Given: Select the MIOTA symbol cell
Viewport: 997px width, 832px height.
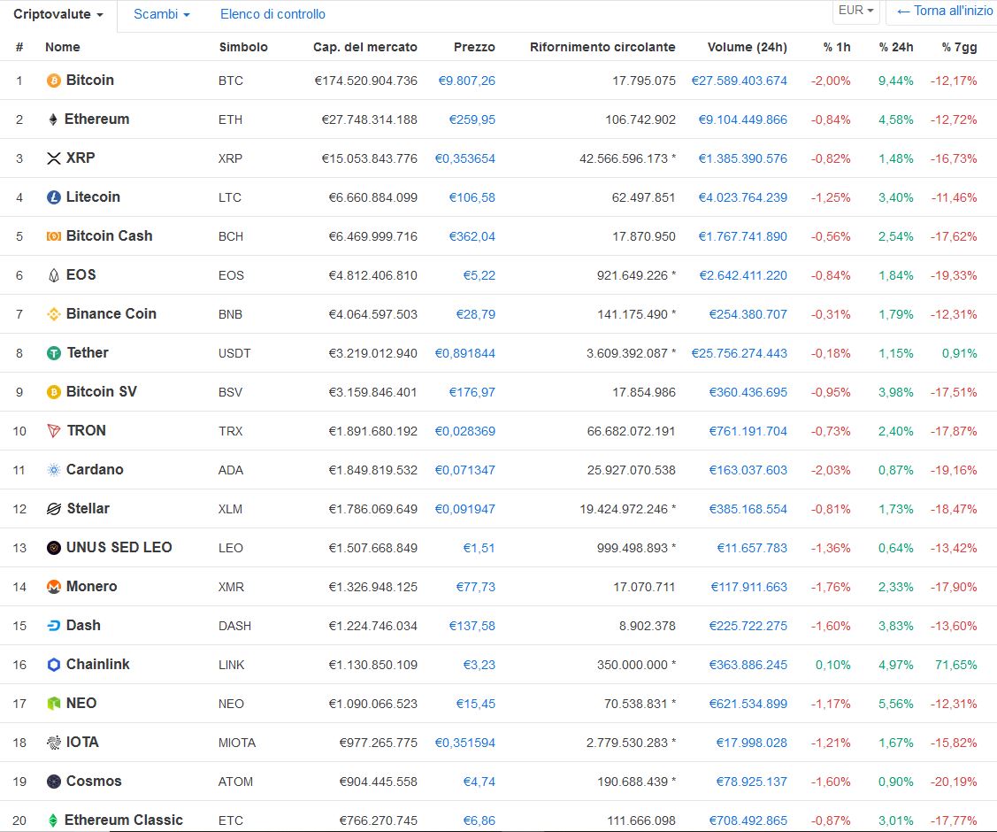Looking at the screenshot, I should (x=237, y=743).
